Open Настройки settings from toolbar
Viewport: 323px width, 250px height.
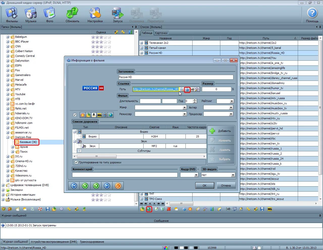coord(95,15)
